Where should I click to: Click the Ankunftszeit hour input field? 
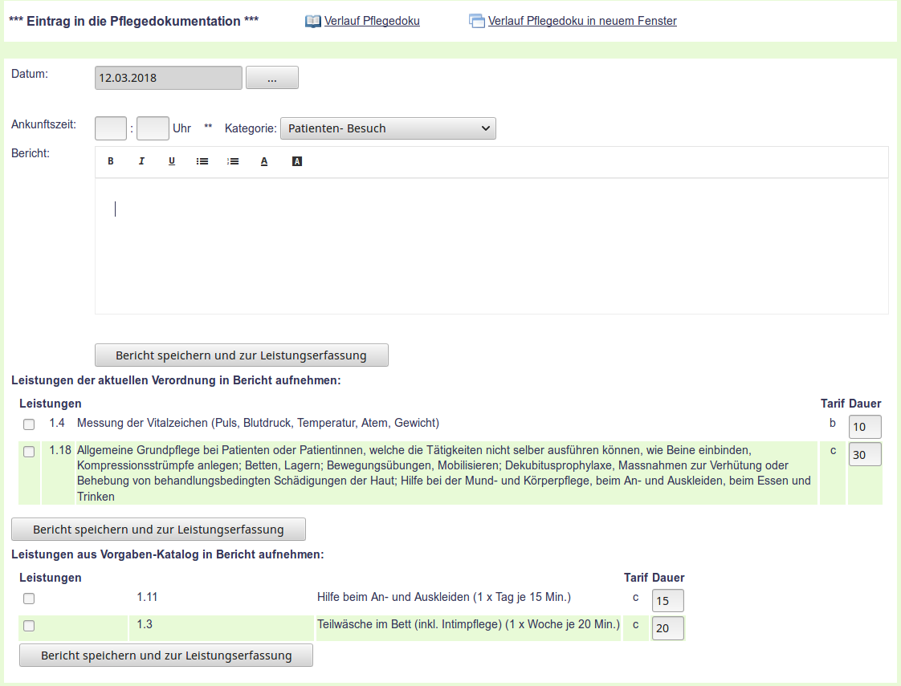point(111,128)
